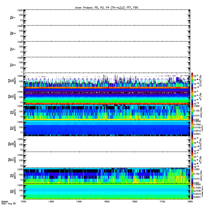Click the color bar beside thd fff edc34 panel
This screenshot has height=217, width=203.
[192, 81]
